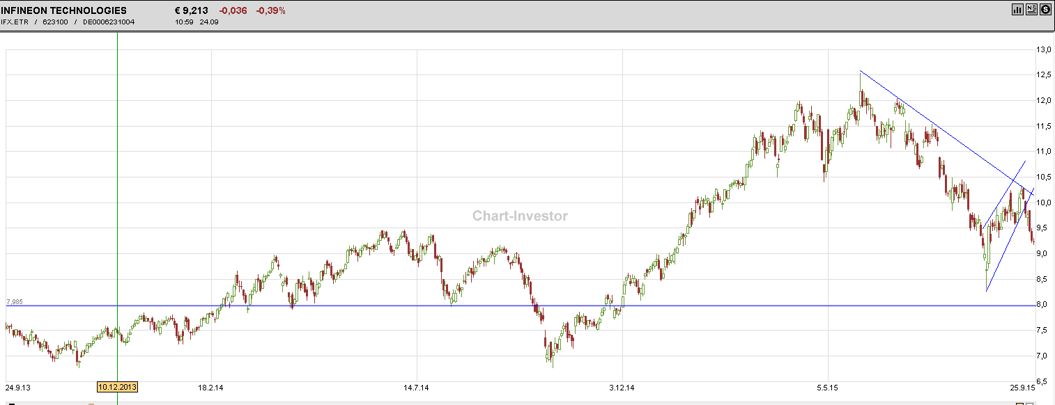Click the Chart-Investor watermark

(x=520, y=216)
